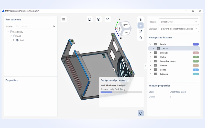This screenshot has width=205, height=128.
Task: Disable the Bridges feature checkbox
Action: click(x=155, y=74)
